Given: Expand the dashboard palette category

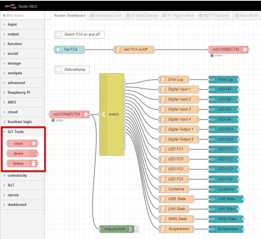Looking at the screenshot, I should [x=22, y=205].
